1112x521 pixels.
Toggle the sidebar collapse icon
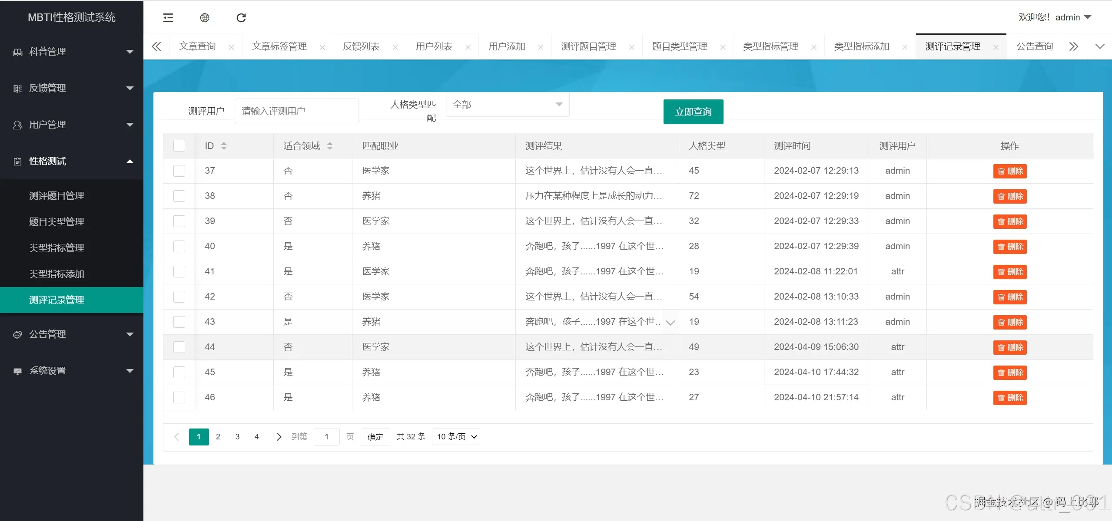pos(168,18)
